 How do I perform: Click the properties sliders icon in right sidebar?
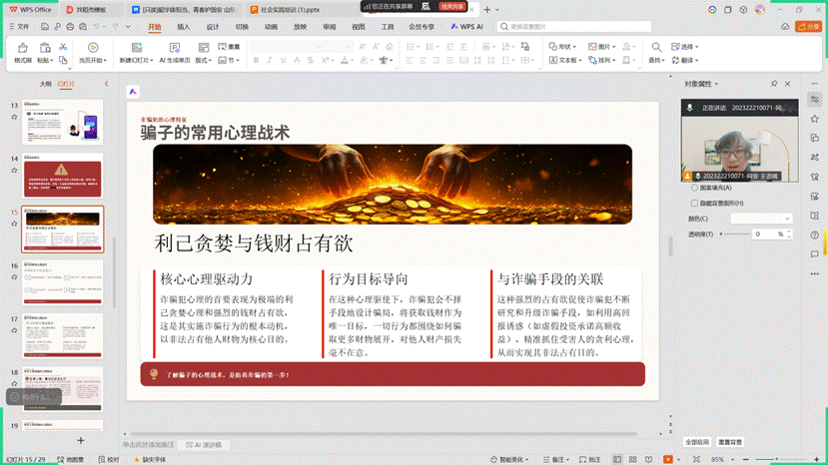(815, 99)
